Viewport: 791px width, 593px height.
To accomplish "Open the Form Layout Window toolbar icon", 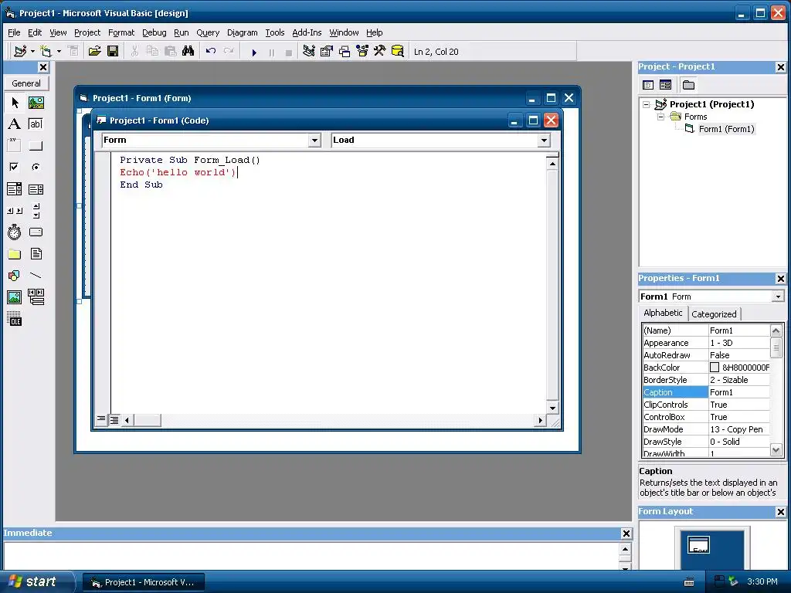I will coord(344,52).
